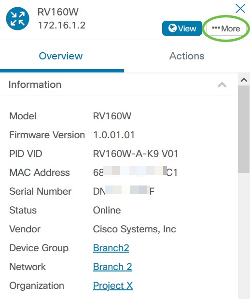This screenshot has width=250, height=299.
Task: Open the Project X organization link
Action: coord(113,285)
